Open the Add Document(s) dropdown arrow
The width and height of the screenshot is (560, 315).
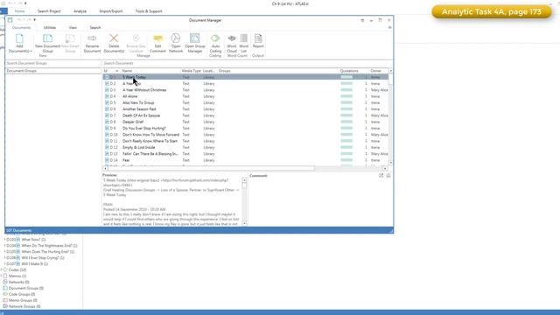(x=31, y=52)
